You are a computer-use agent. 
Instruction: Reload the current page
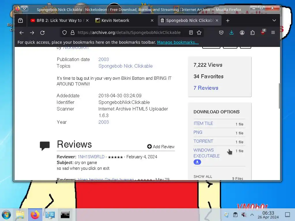click(42, 33)
